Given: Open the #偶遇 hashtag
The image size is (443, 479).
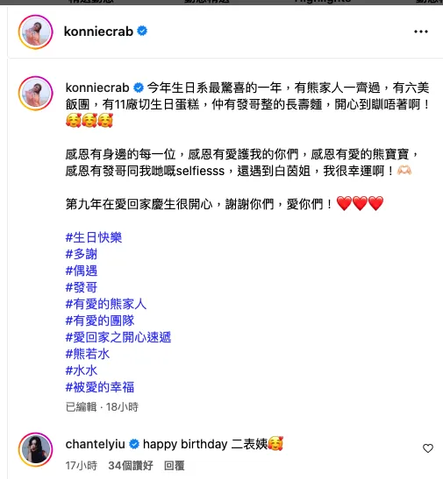Looking at the screenshot, I should point(82,271).
